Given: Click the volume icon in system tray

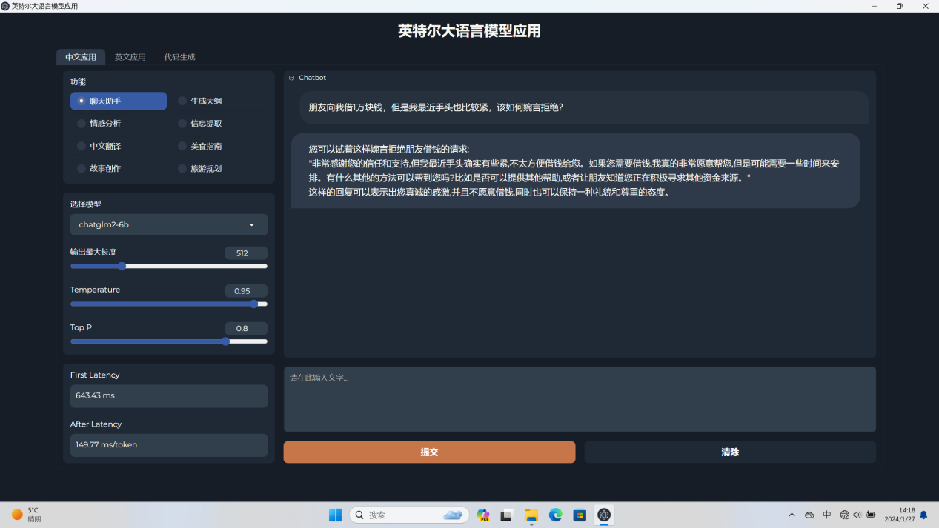Looking at the screenshot, I should 857,515.
